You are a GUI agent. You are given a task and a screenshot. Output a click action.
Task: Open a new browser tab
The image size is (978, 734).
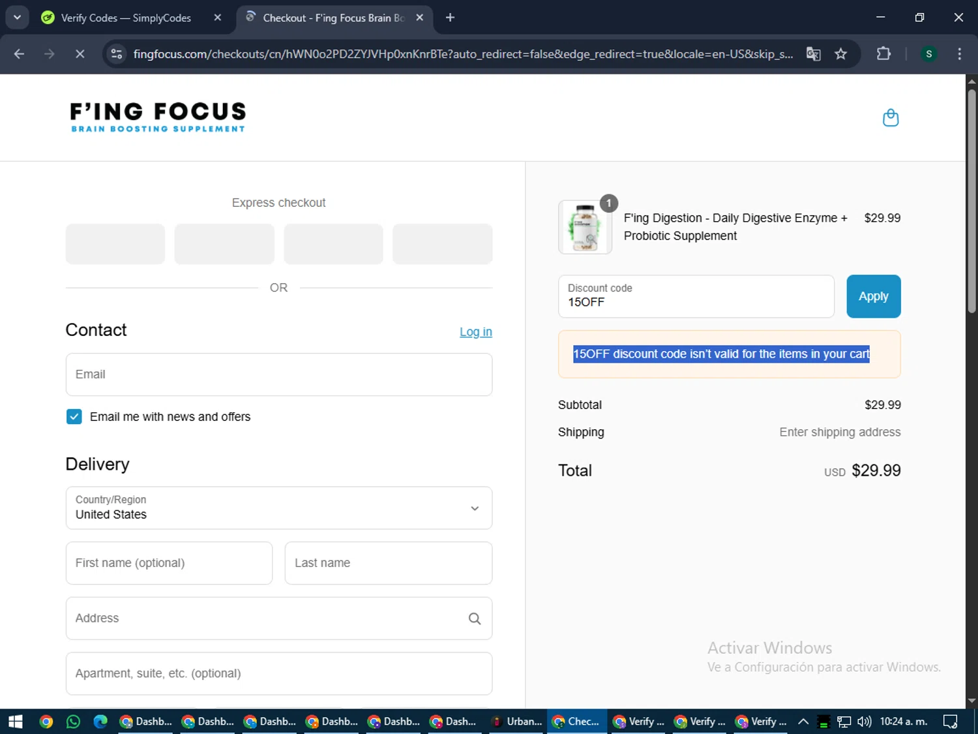click(x=450, y=18)
